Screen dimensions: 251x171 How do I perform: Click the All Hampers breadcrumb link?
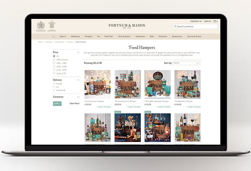coord(60,42)
